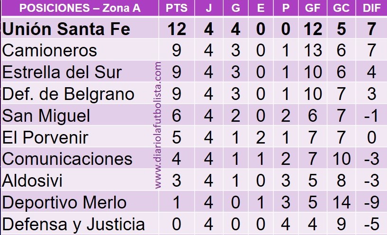Click the Defensa y Justicia team name
387x235 pixels.
click(73, 224)
